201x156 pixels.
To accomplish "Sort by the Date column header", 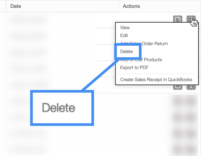I will pyautogui.click(x=16, y=6).
